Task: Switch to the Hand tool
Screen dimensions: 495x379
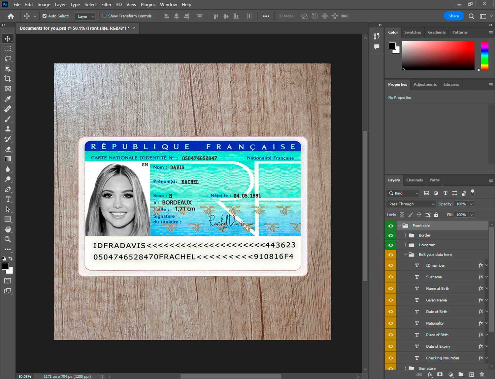Action: (8, 229)
